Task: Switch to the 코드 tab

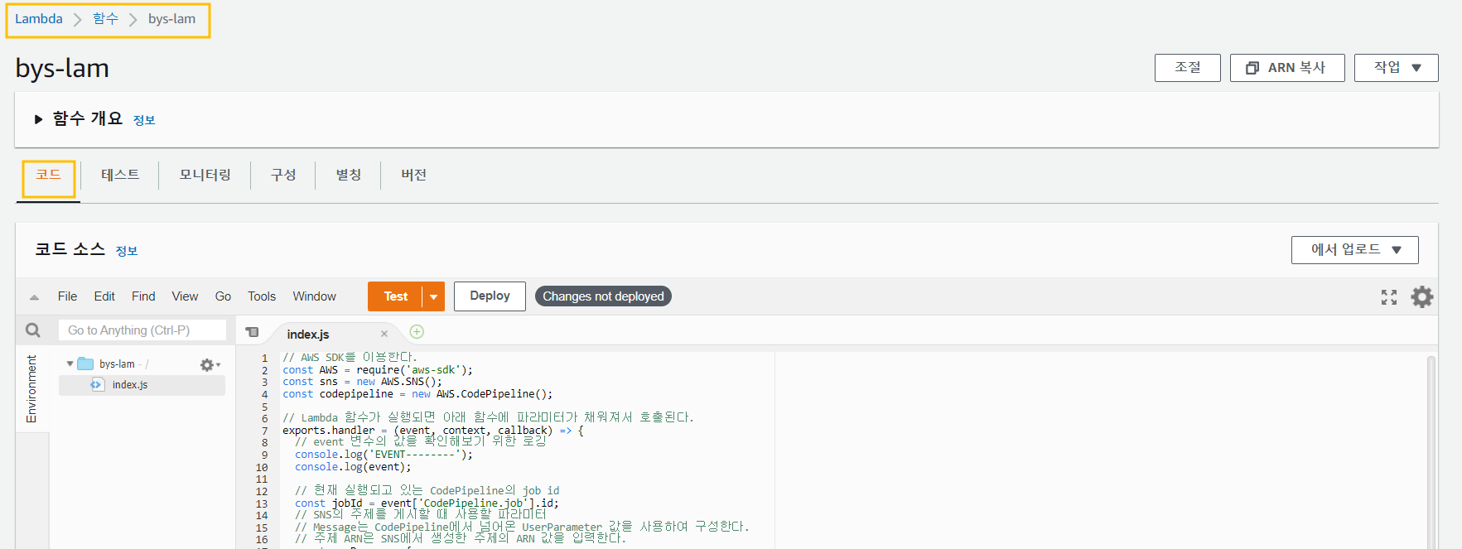Action: point(48,175)
